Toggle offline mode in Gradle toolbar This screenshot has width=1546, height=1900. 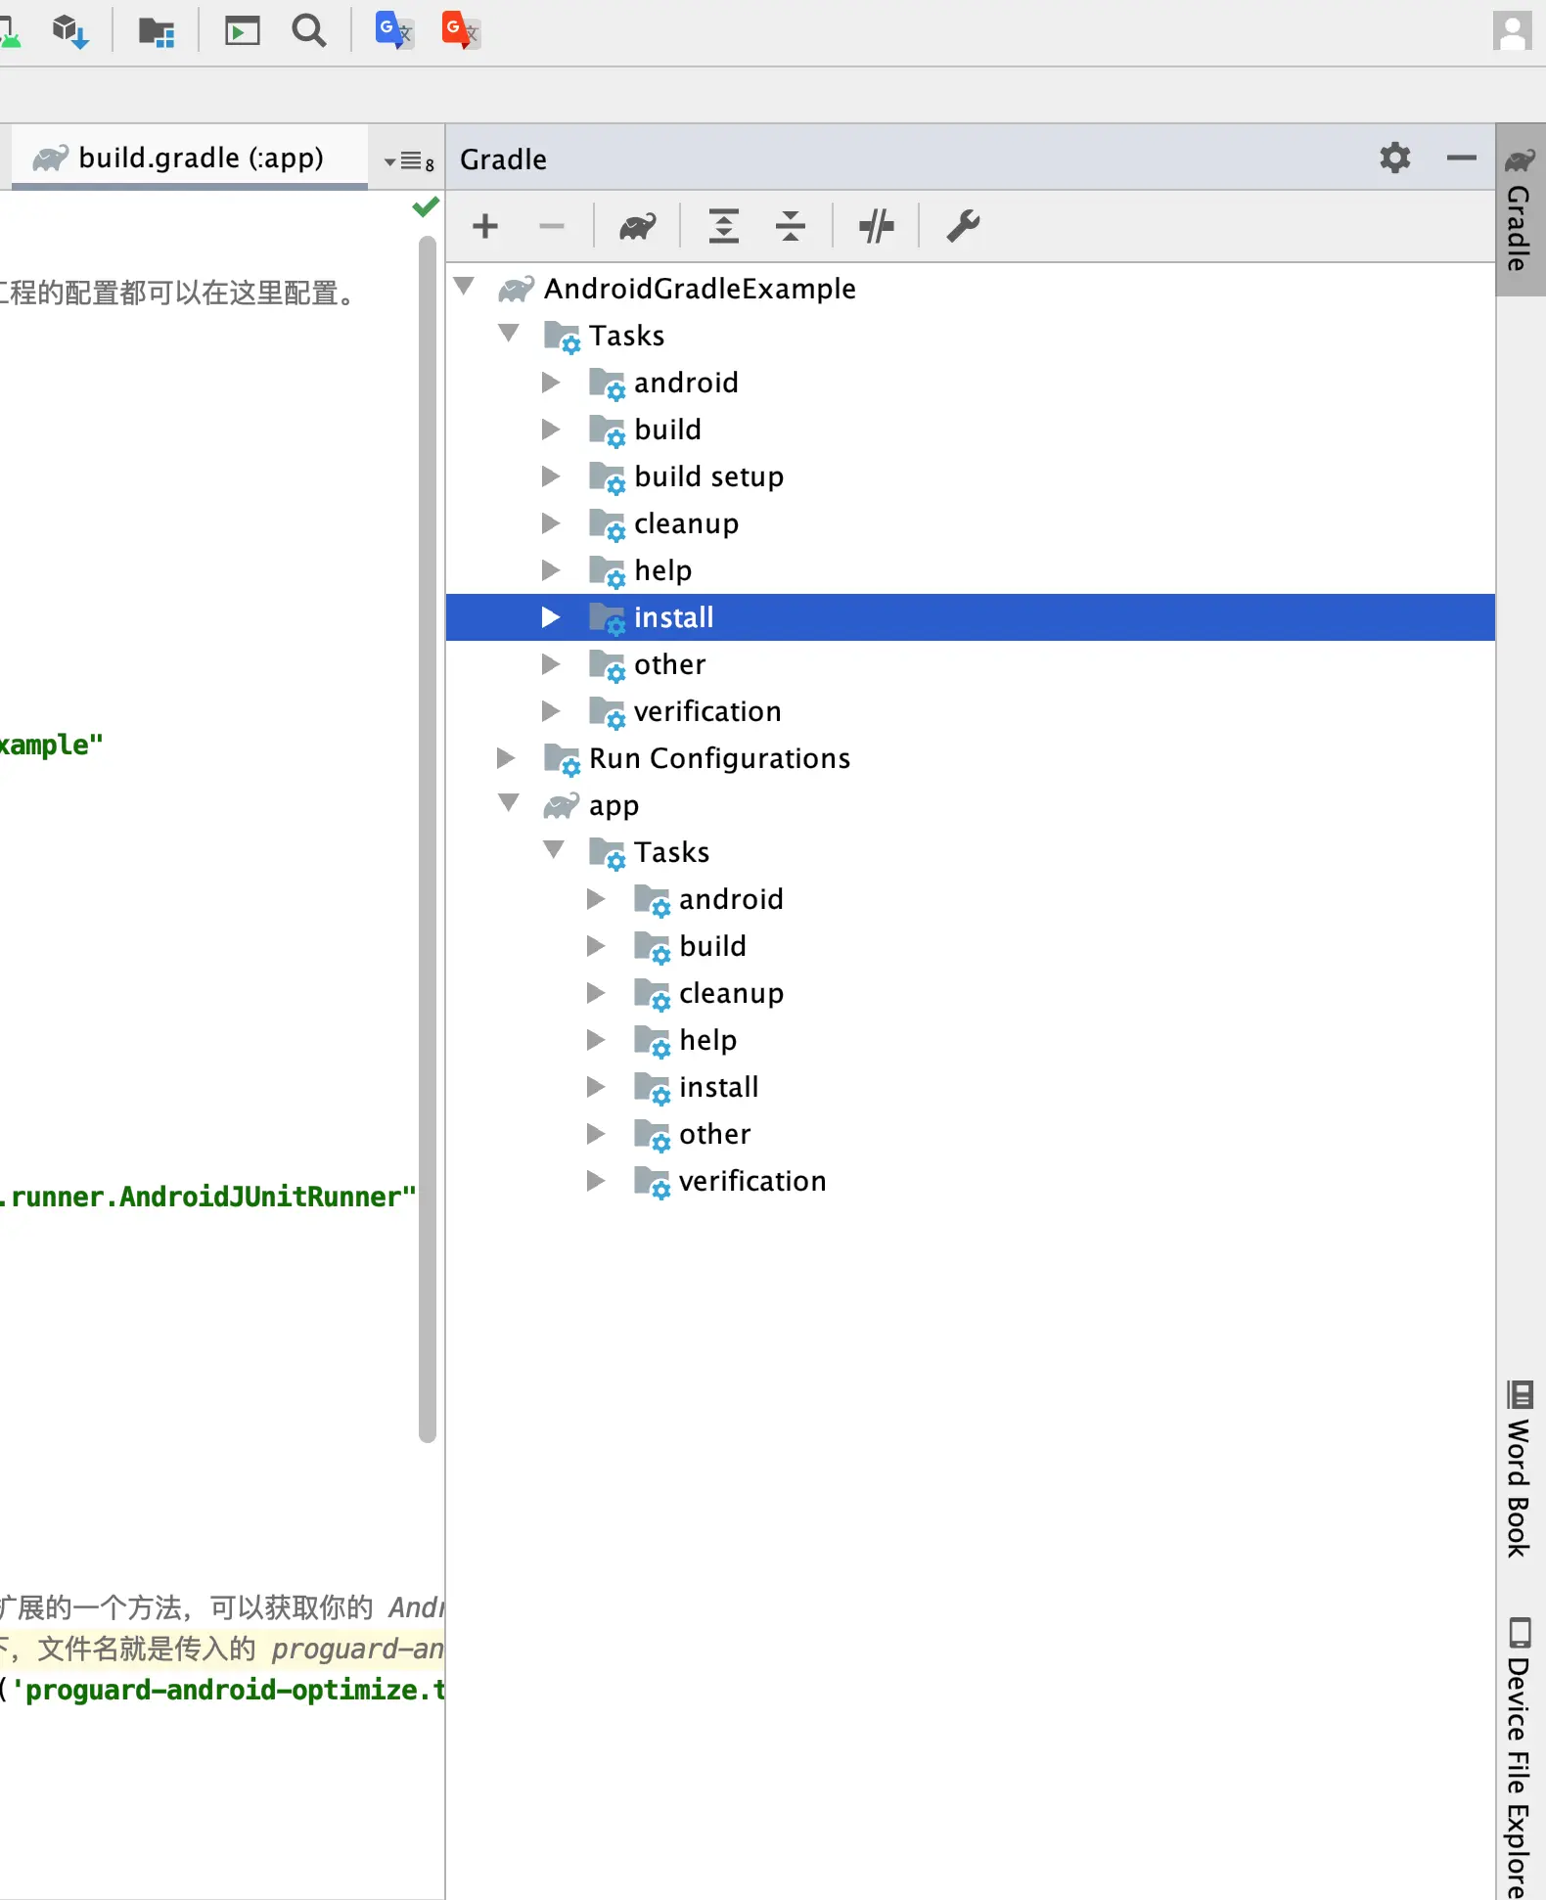[x=877, y=226]
